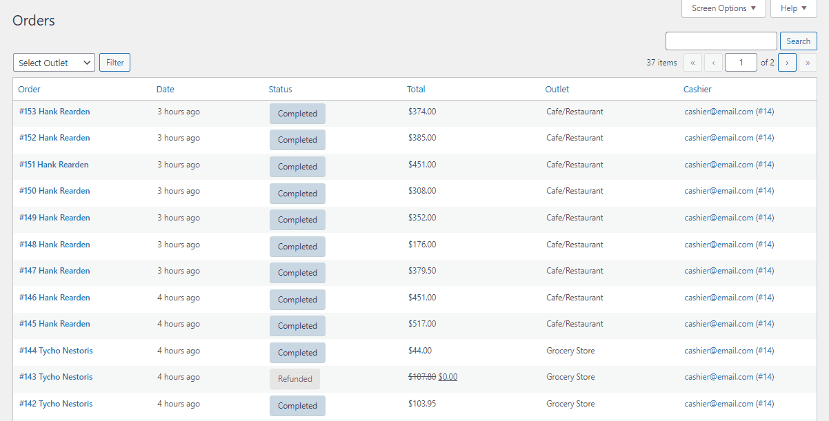Screen dimensions: 829x421
Task: Click Completed status badge of order #147
Action: [297, 273]
